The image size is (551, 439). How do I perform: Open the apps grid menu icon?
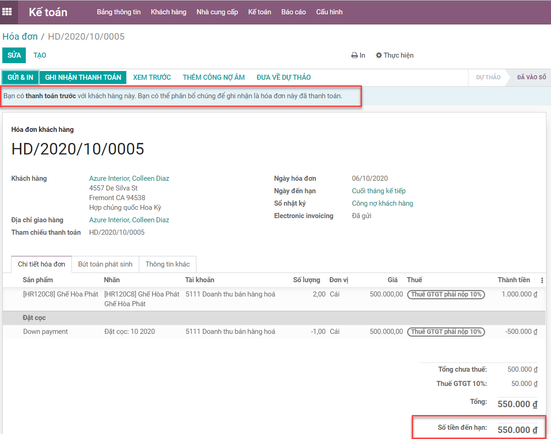coord(9,12)
